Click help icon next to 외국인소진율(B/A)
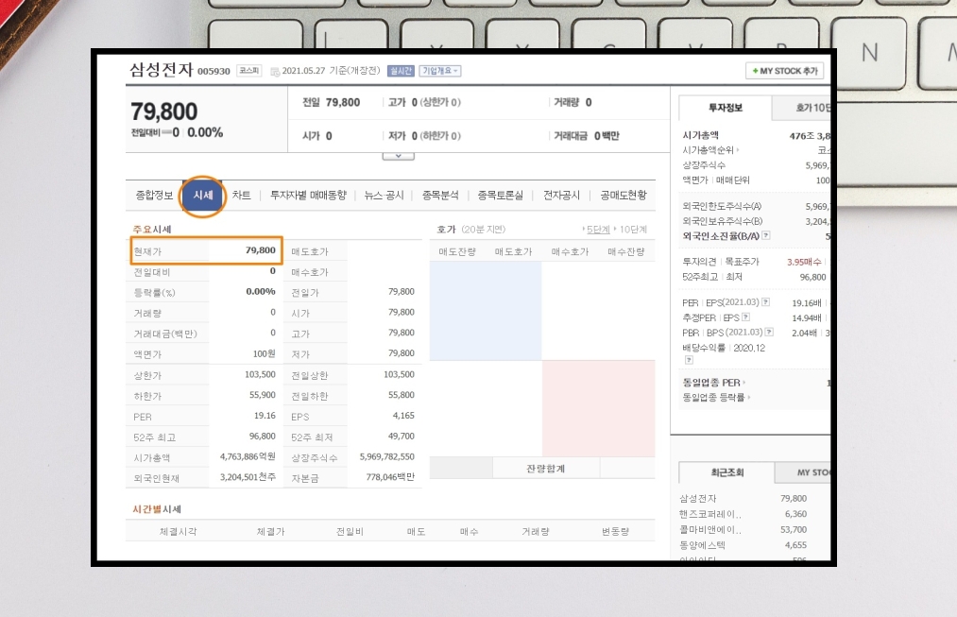Image resolution: width=957 pixels, height=617 pixels. pos(766,235)
